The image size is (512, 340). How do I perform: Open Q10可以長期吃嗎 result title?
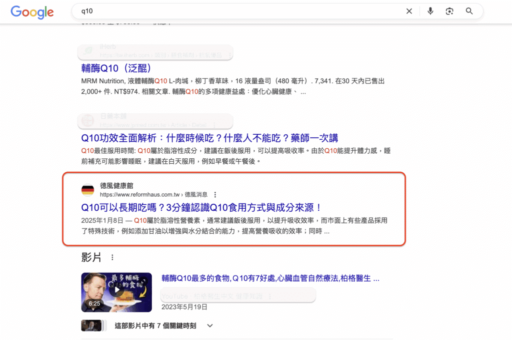(201, 207)
